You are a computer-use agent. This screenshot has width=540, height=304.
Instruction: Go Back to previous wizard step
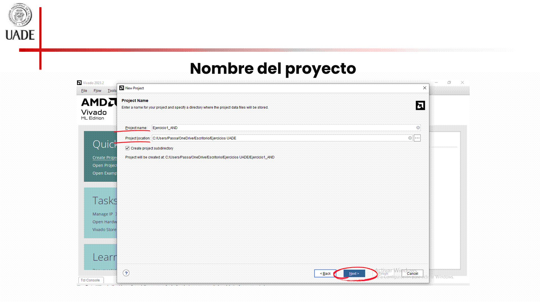pos(325,273)
